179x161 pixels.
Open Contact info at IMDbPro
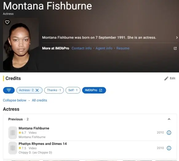pos(82,48)
